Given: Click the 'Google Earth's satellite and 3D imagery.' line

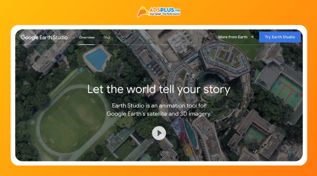Looking at the screenshot, I should pyautogui.click(x=159, y=114).
